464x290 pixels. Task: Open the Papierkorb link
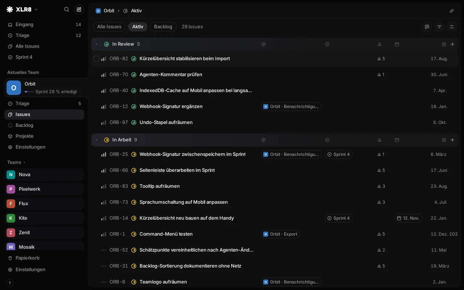(44, 258)
